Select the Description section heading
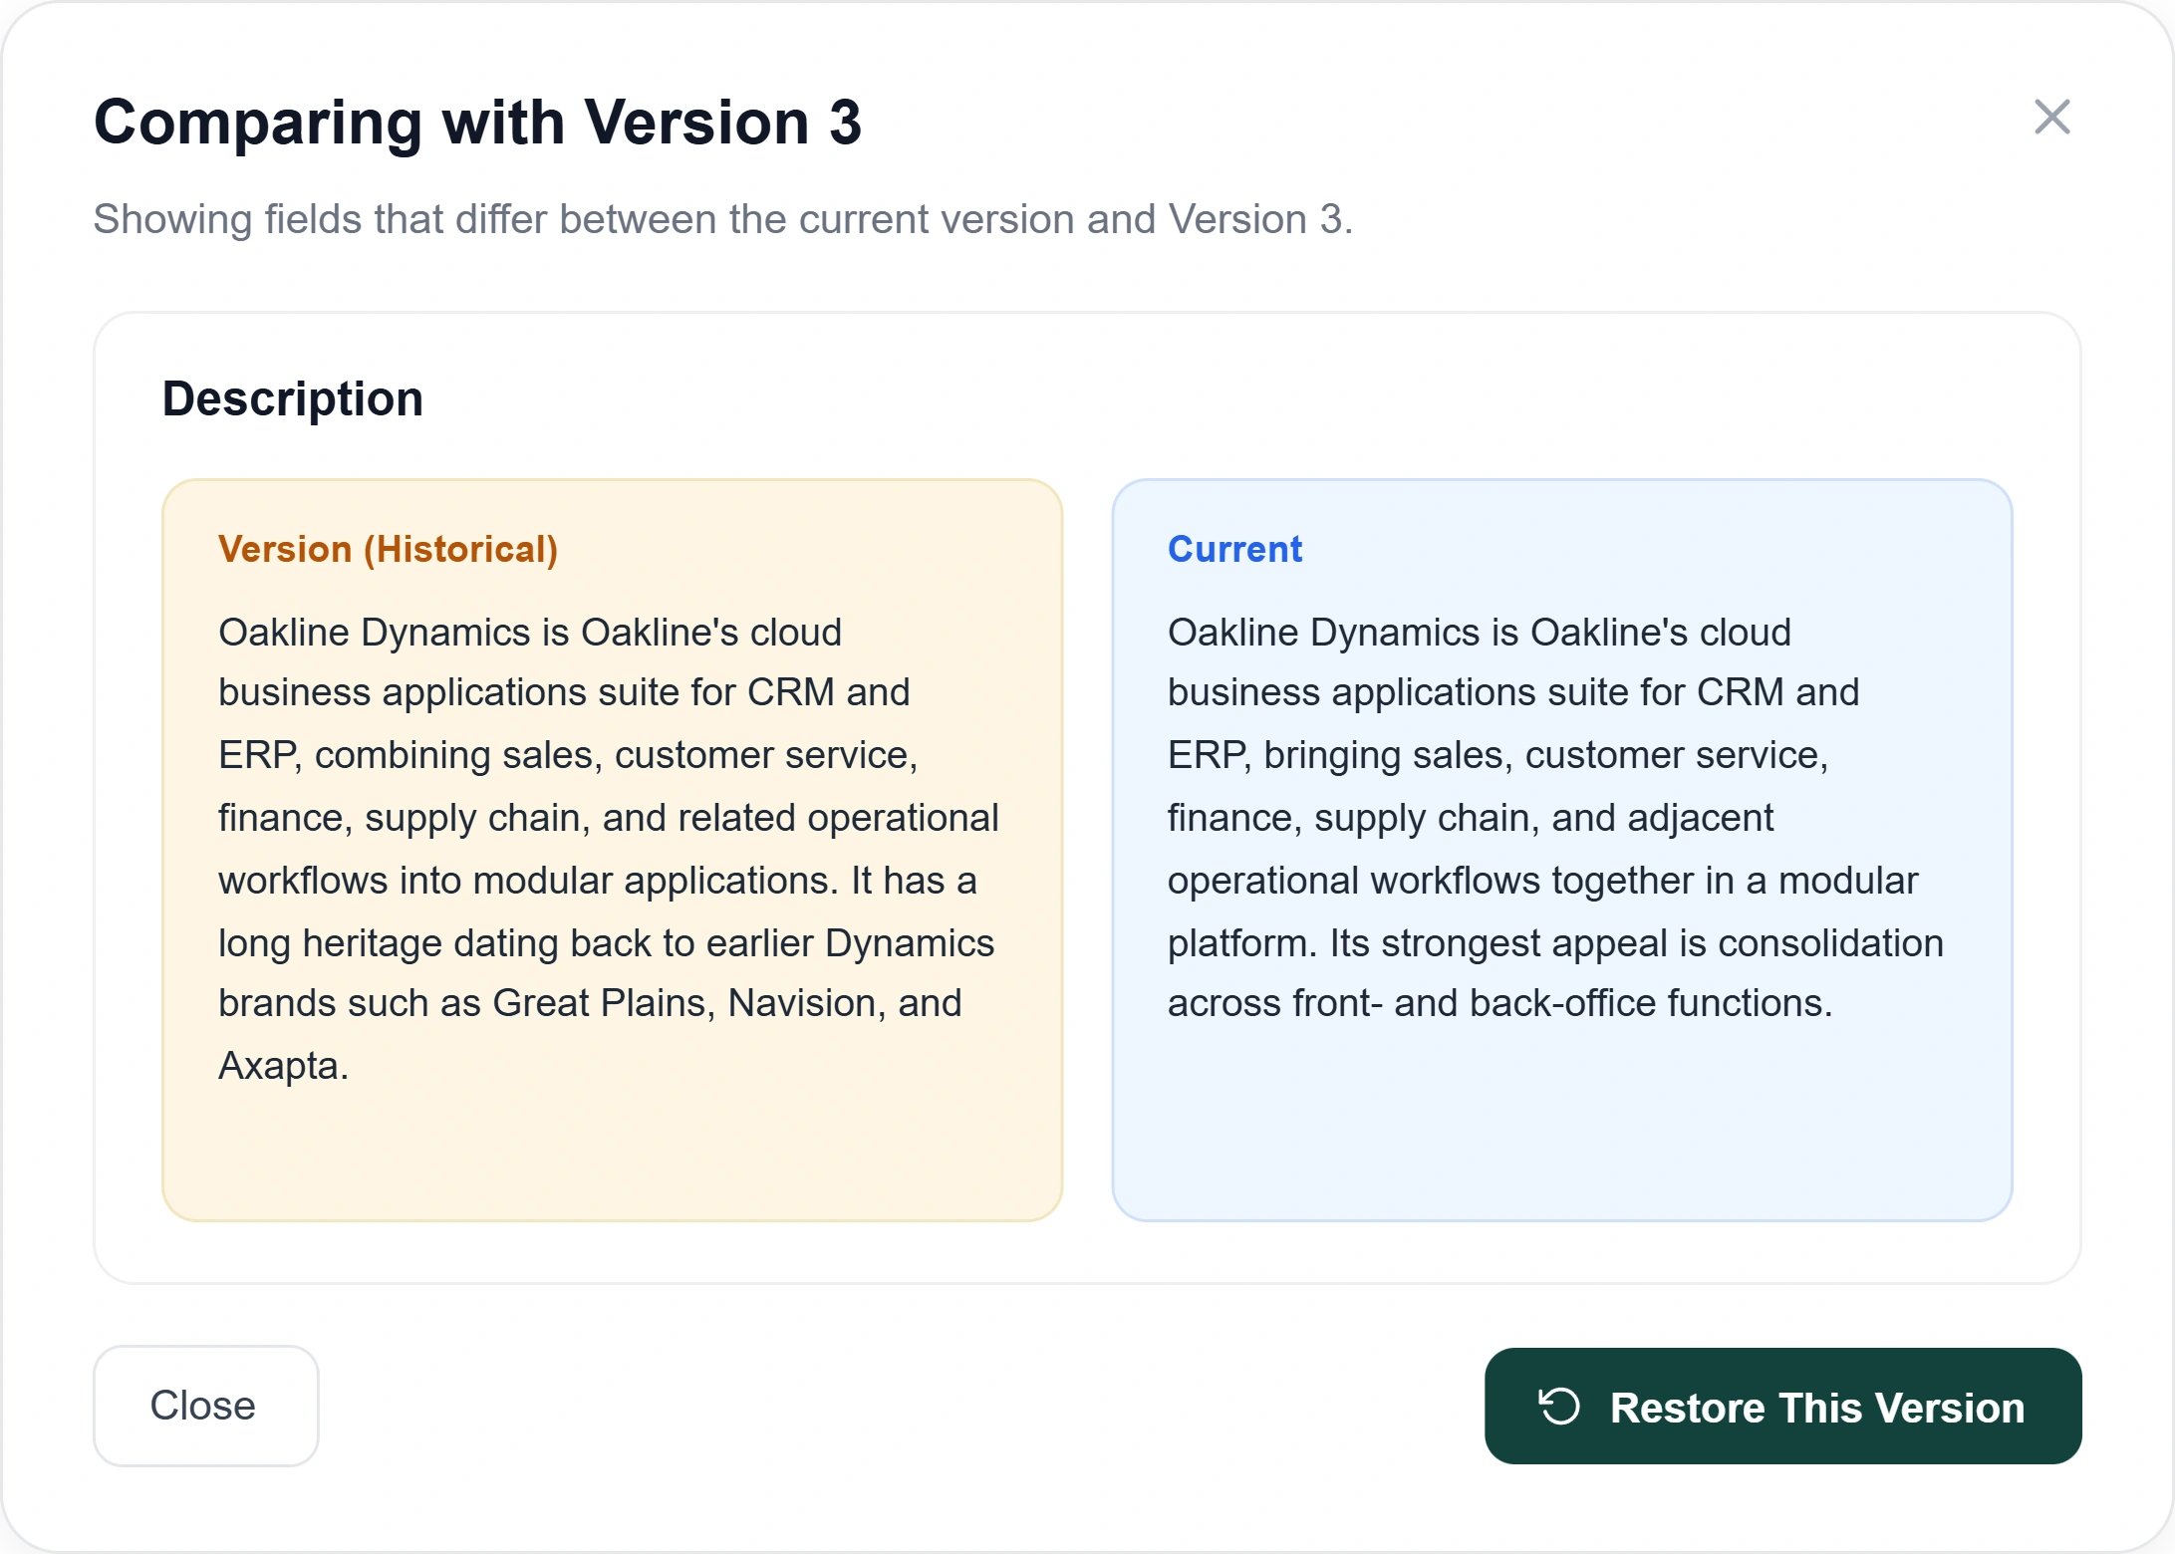 (x=293, y=398)
